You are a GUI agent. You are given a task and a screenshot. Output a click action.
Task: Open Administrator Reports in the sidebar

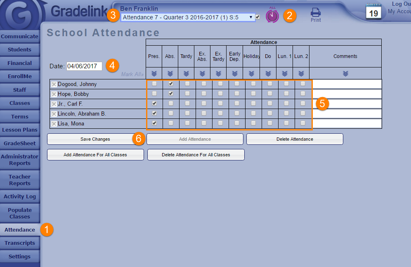click(19, 160)
